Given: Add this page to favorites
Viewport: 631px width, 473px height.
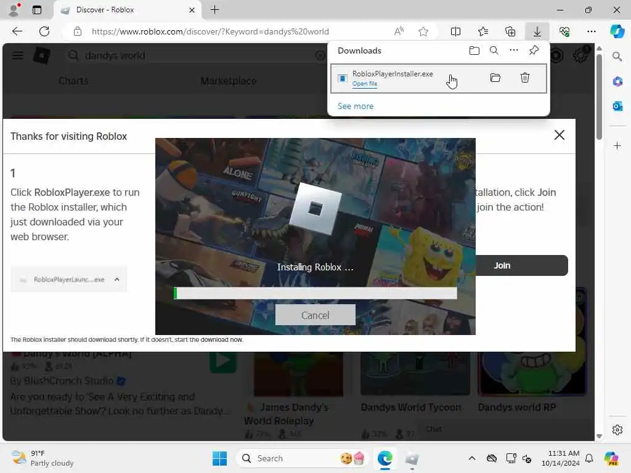Looking at the screenshot, I should 423,31.
